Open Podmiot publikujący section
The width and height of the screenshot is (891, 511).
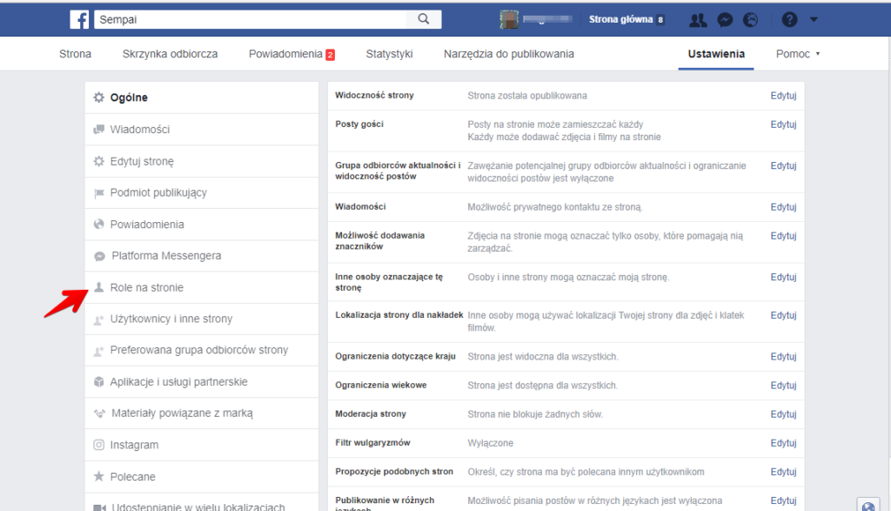(202, 192)
